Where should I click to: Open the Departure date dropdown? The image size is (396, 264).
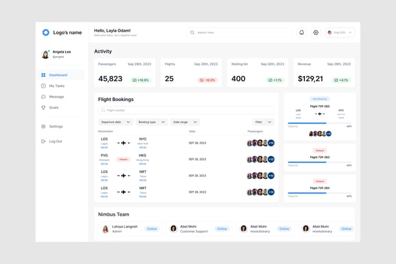(115, 122)
